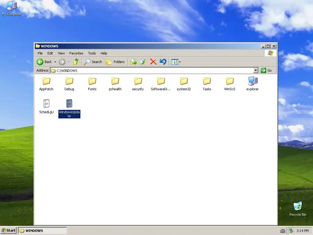
Task: Select the security folder
Action: (138, 84)
